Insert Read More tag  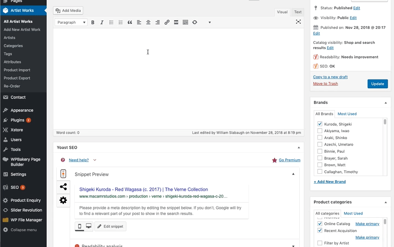tap(176, 22)
